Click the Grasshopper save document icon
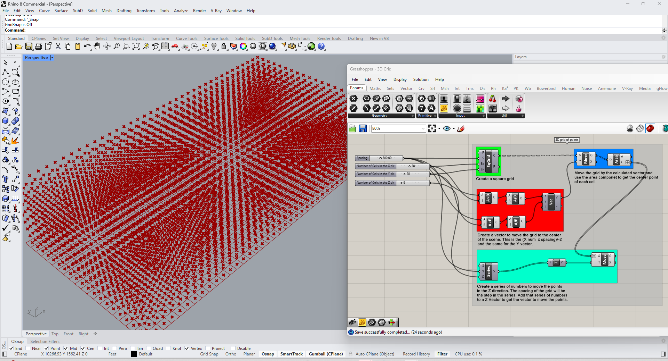Screen dimensions: 668x361 tap(363, 129)
